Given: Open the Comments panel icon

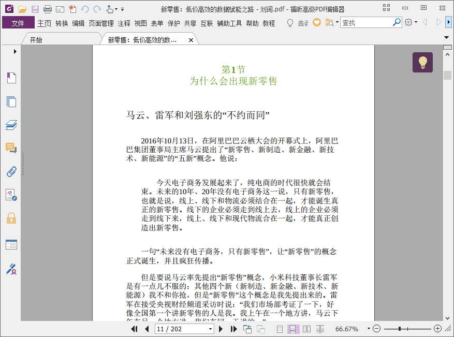Looking at the screenshot, I should click(x=11, y=148).
